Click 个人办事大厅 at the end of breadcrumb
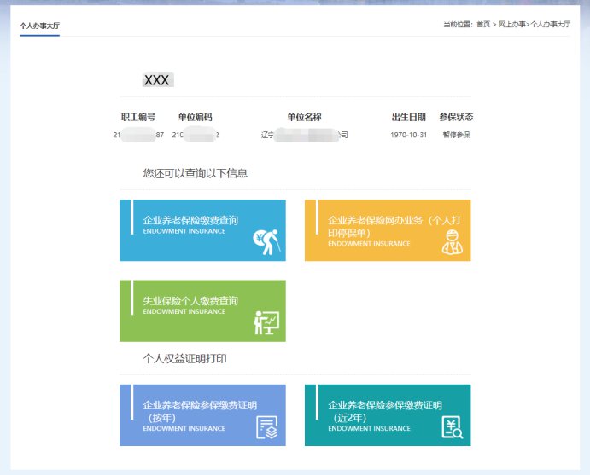 (x=550, y=25)
